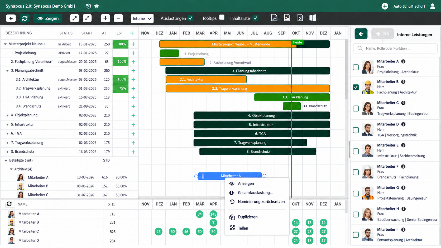Viewport: 441px width, 248px height.
Task: Toggle the Auslastungen checkbox
Action: [x=190, y=18]
